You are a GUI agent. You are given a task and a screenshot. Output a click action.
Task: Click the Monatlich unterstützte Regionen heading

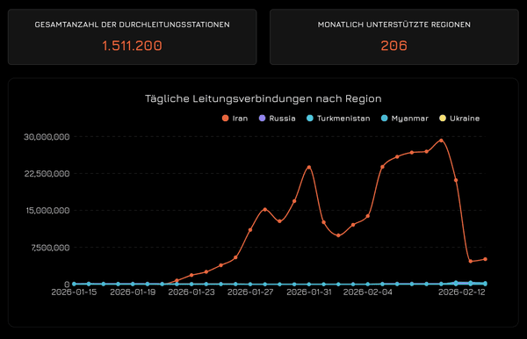coord(393,25)
